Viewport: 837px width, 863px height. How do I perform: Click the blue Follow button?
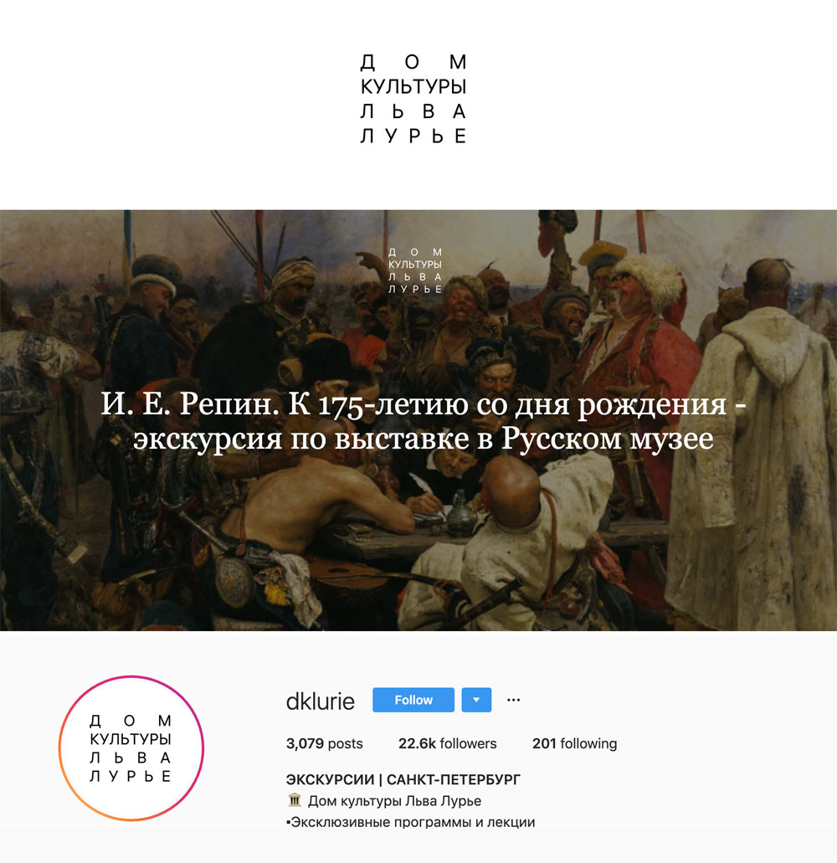tap(413, 700)
